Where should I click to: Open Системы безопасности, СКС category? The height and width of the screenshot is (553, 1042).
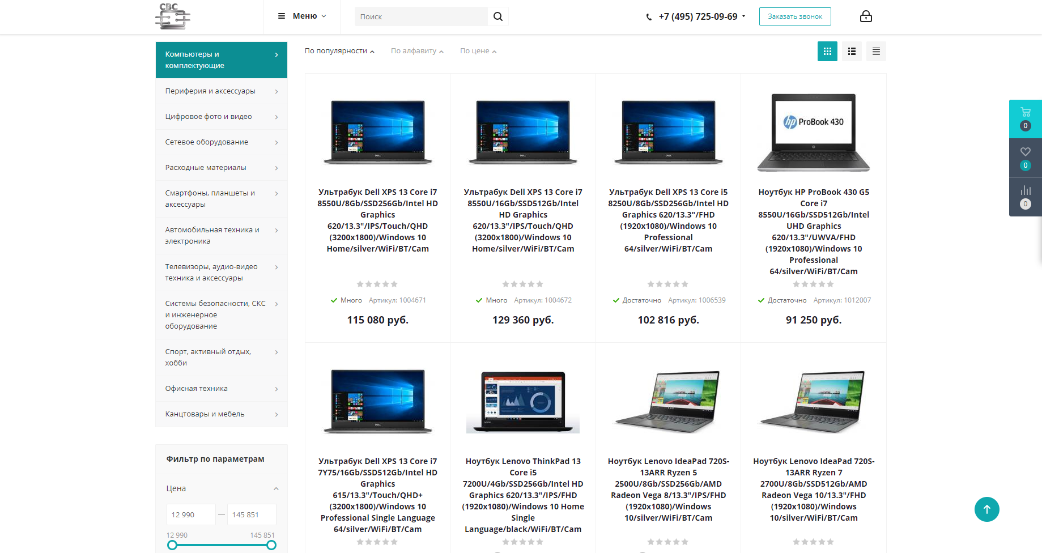pyautogui.click(x=222, y=315)
